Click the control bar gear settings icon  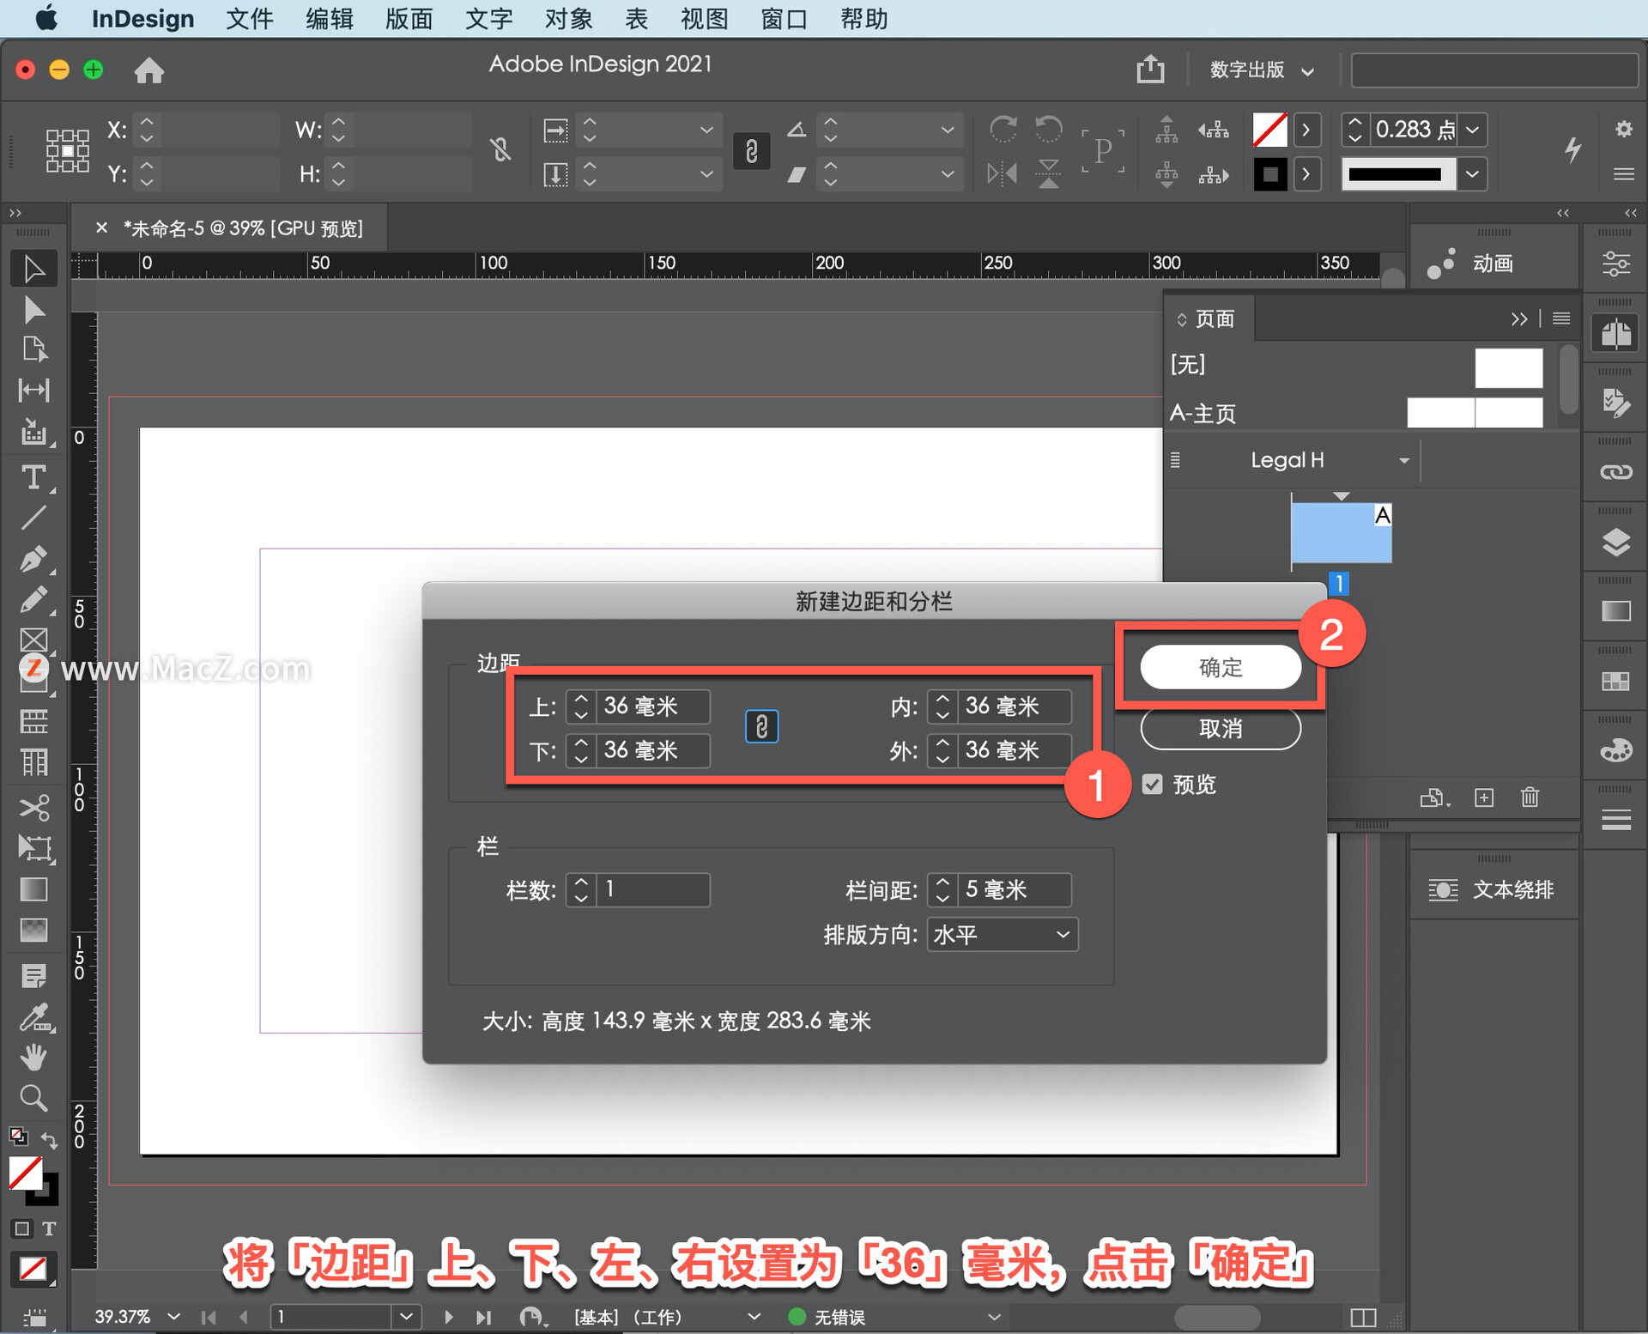tap(1623, 129)
